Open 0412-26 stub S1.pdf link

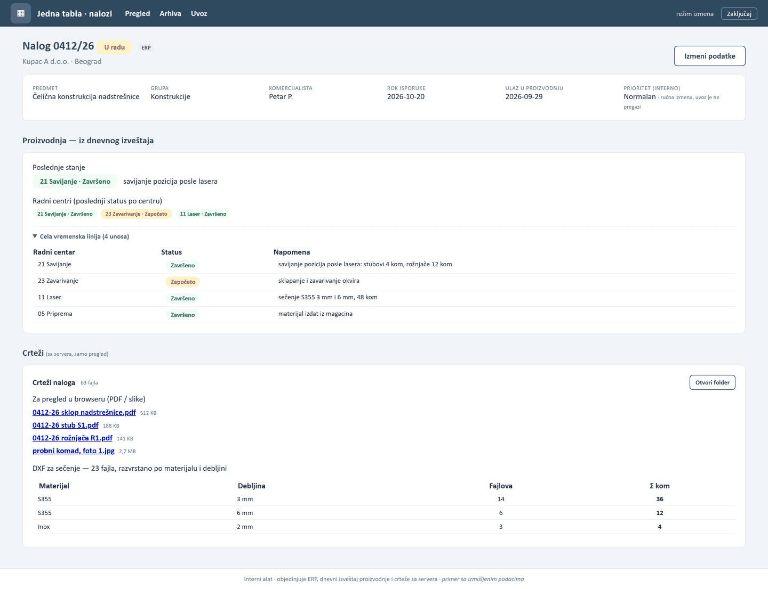click(x=66, y=425)
